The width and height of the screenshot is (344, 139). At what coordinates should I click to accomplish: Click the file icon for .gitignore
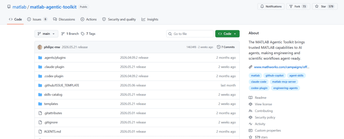(40, 122)
